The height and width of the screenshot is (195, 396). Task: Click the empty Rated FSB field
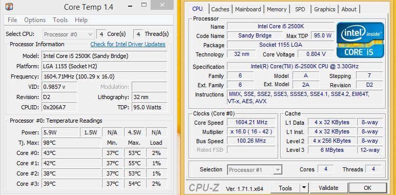click(x=252, y=150)
